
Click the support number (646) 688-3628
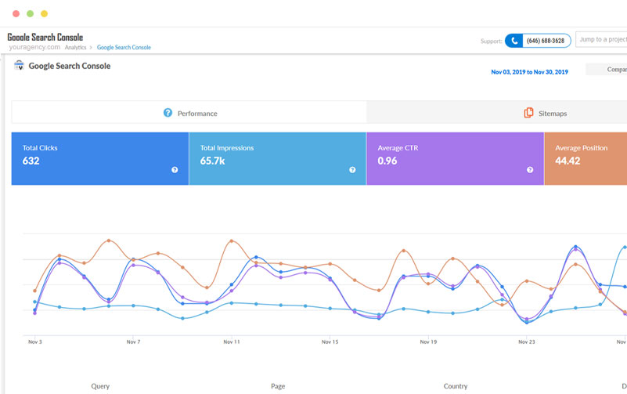click(546, 41)
